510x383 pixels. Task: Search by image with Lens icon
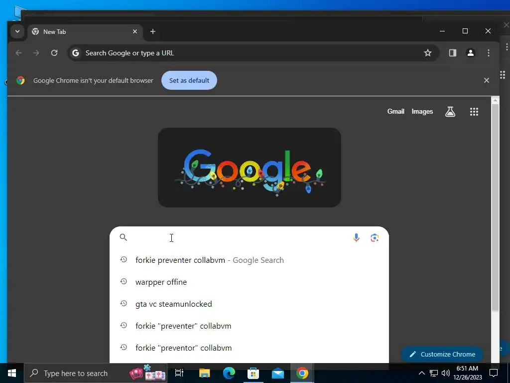[x=375, y=238]
